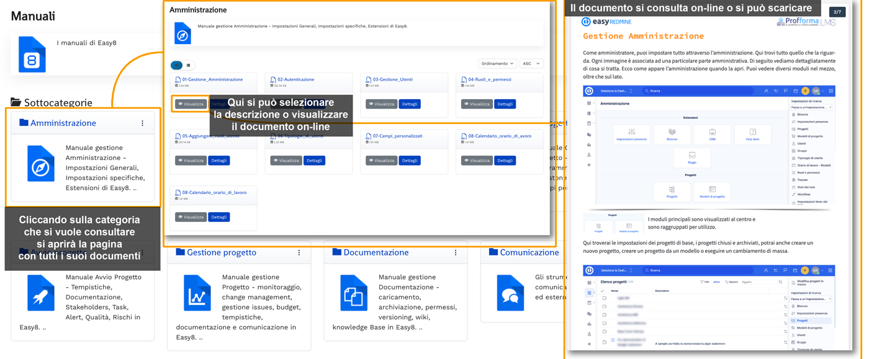869x359 pixels.
Task: Click the 2/7 page indicator in the viewer
Action: click(837, 12)
